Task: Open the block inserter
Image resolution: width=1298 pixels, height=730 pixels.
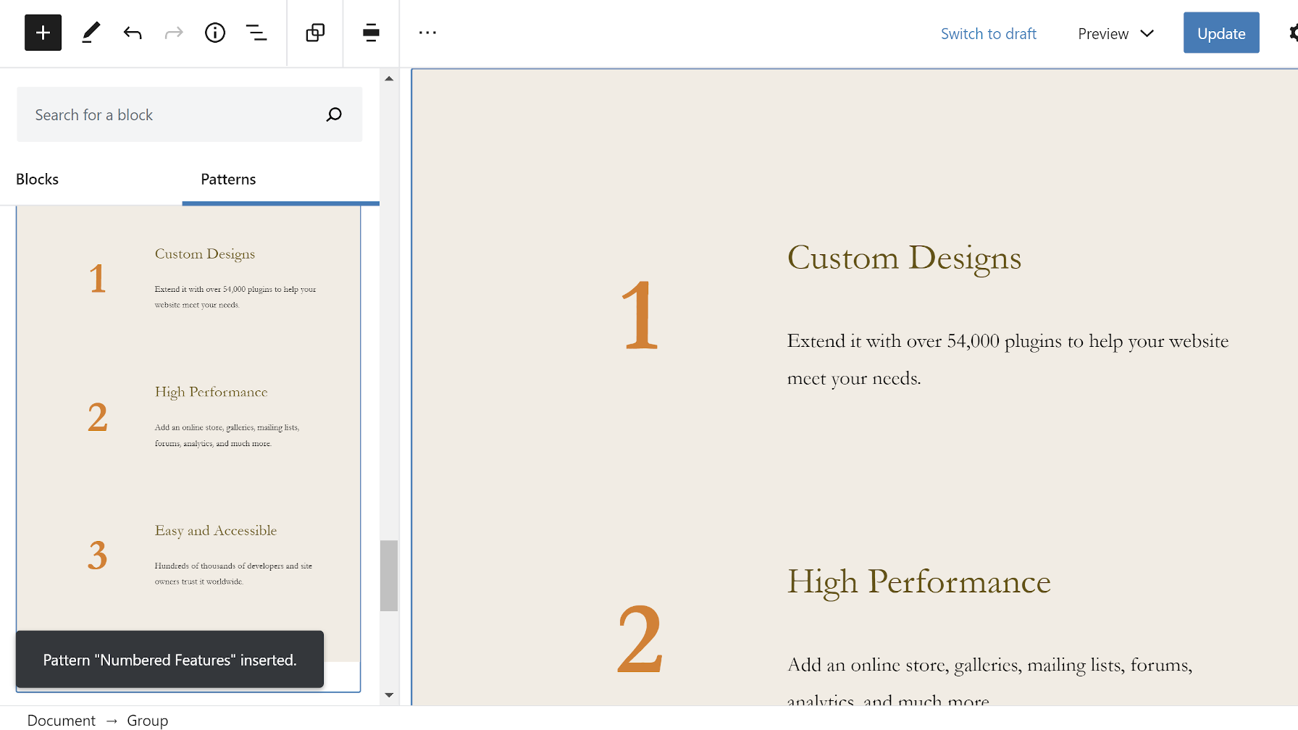Action: 42,33
